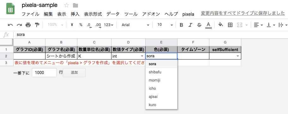Screen dimensions: 288x114
Task: Open the Arial font dropdown
Action: pos(135,25)
